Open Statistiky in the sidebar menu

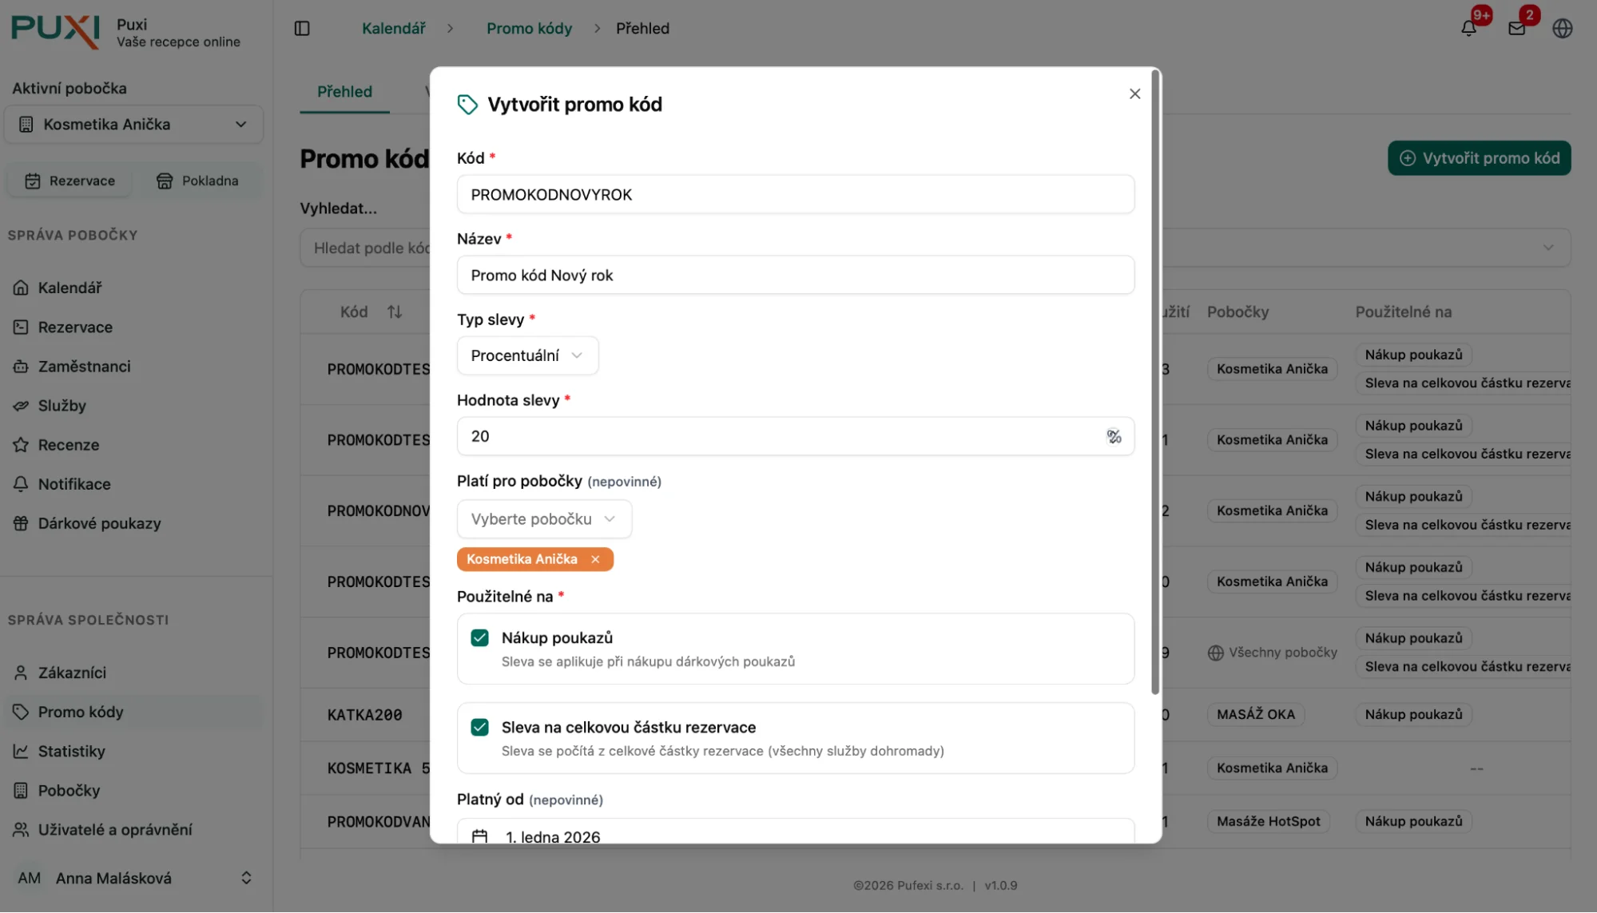tap(71, 751)
